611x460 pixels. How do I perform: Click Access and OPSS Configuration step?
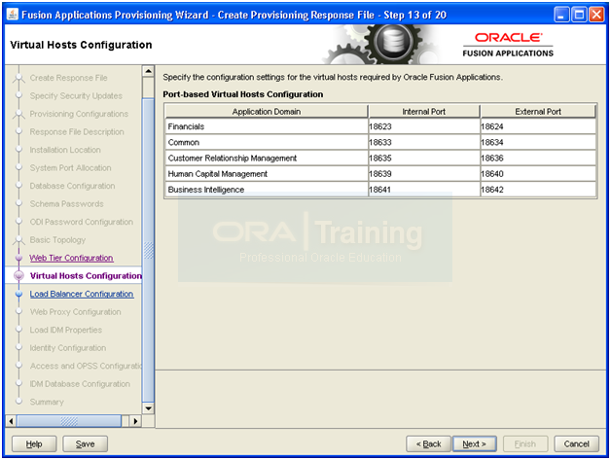[x=86, y=366]
